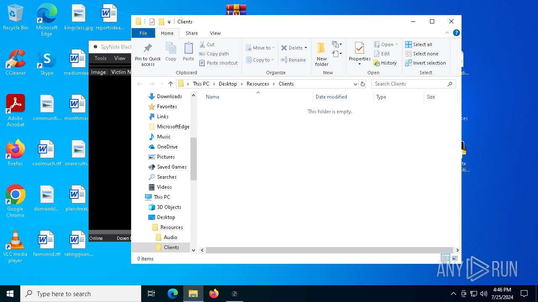The width and height of the screenshot is (538, 302).
Task: Click the horizontal scrollbar
Action: point(329,250)
